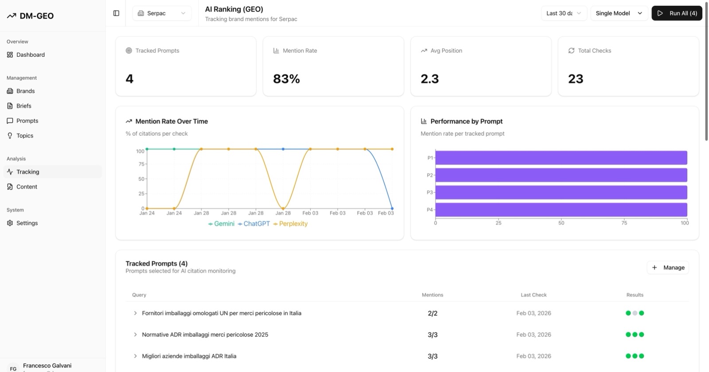The height and width of the screenshot is (372, 709).
Task: Click the Topics lightbulb icon
Action: (10, 136)
